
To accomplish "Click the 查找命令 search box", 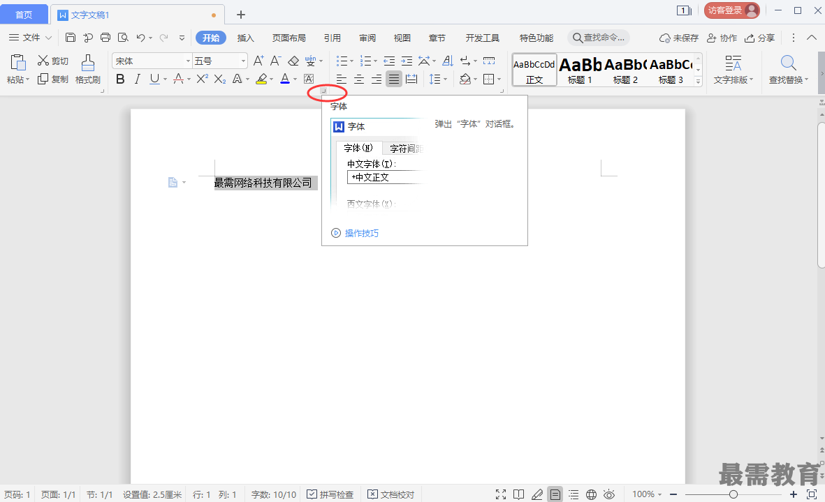I will point(599,38).
